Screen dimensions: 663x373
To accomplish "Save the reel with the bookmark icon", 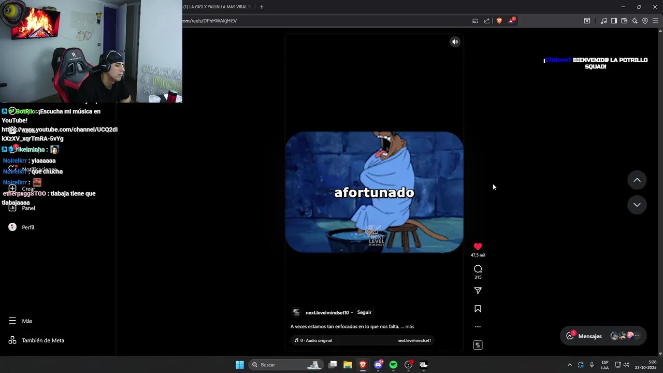I will pos(478,309).
